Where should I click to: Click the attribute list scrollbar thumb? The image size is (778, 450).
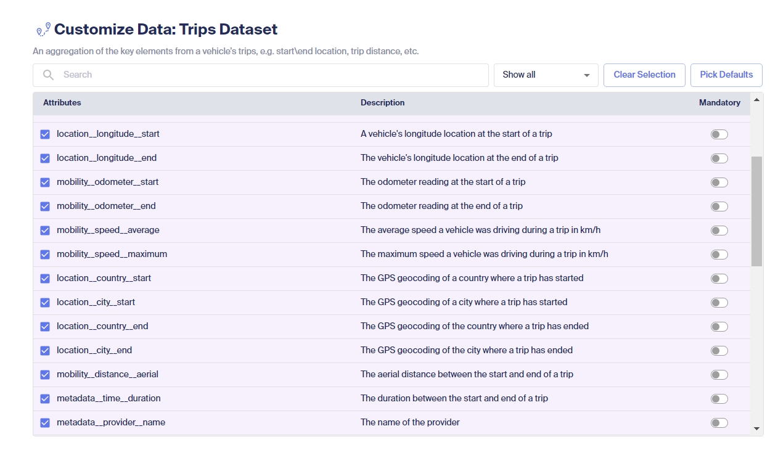click(756, 211)
